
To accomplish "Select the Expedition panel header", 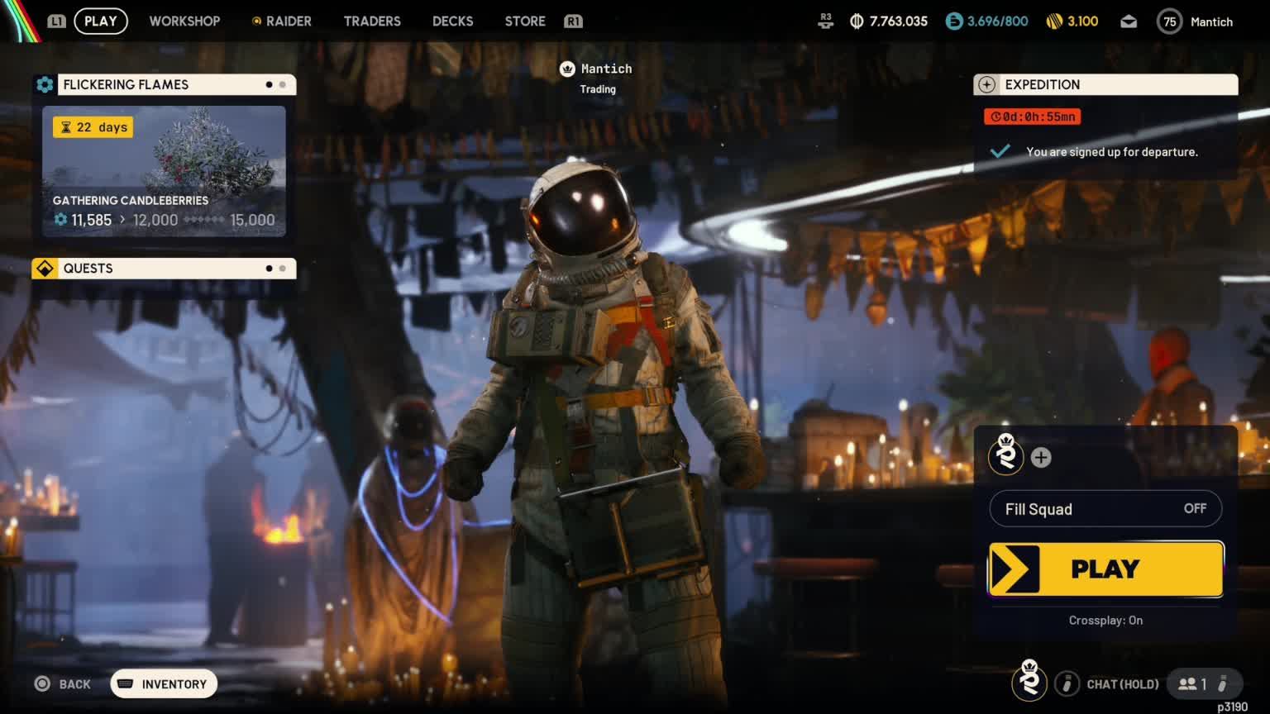I will point(1106,84).
